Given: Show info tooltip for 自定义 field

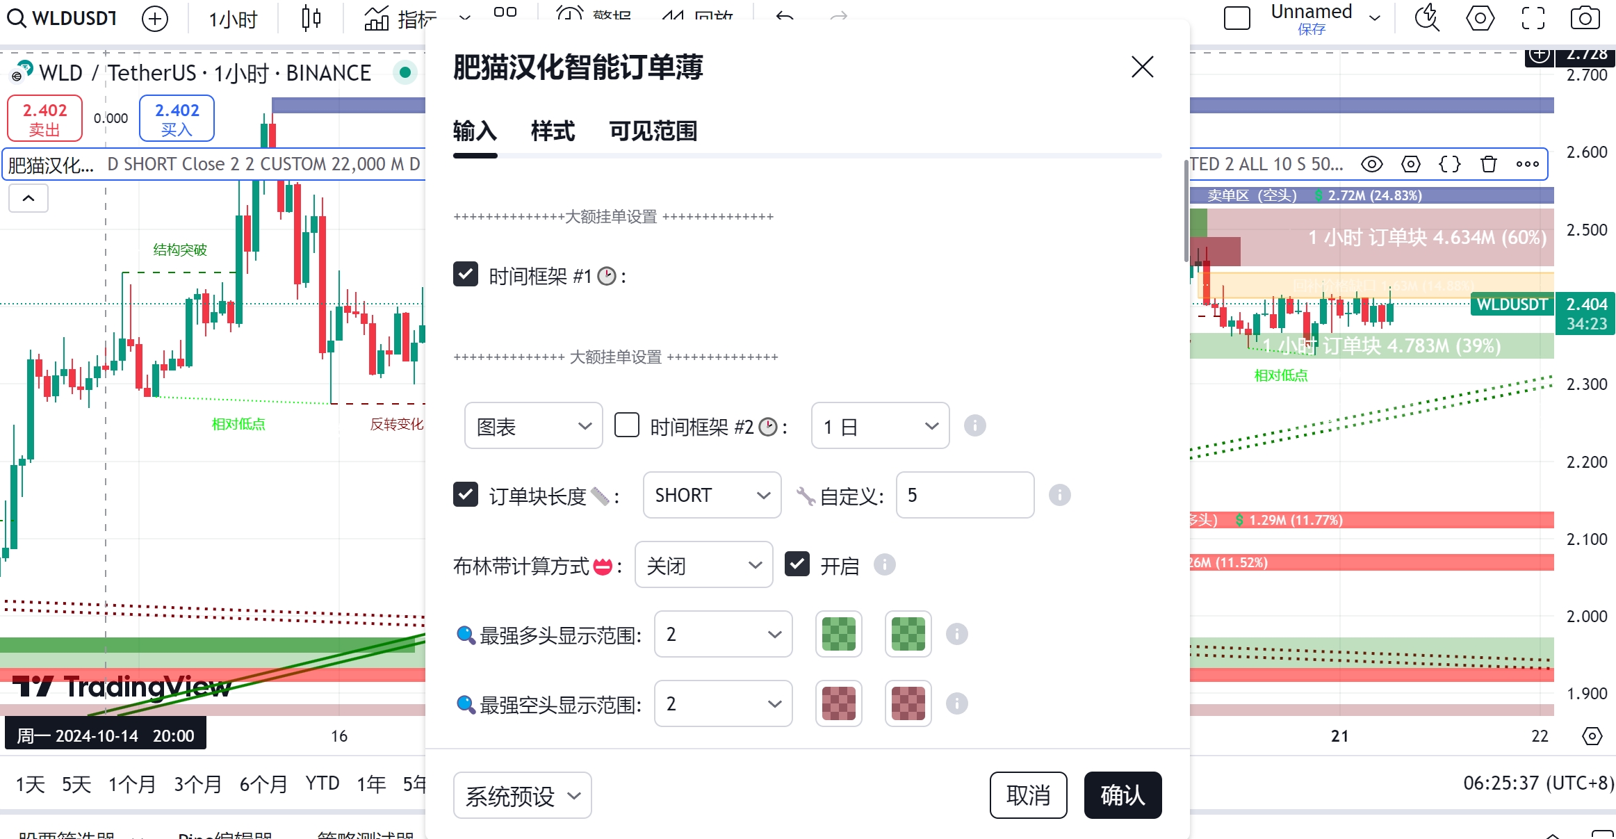Looking at the screenshot, I should click(1060, 495).
